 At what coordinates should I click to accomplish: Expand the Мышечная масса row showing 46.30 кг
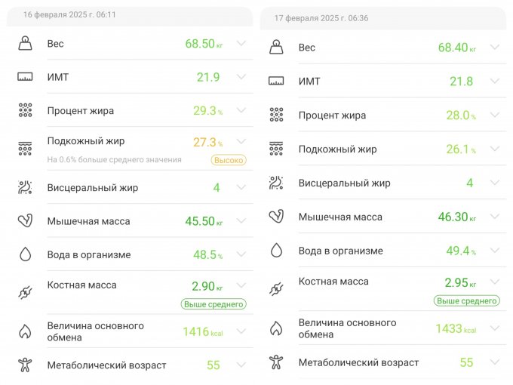(x=494, y=217)
